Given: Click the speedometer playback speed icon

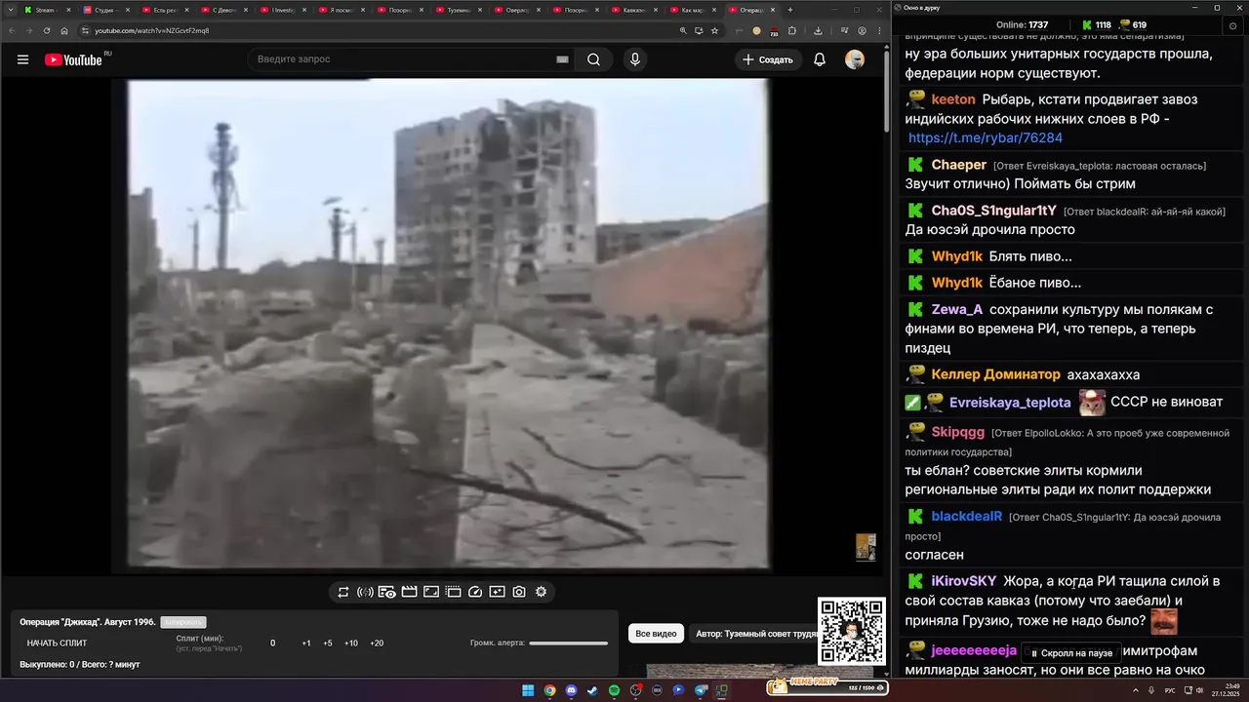Looking at the screenshot, I should [475, 592].
